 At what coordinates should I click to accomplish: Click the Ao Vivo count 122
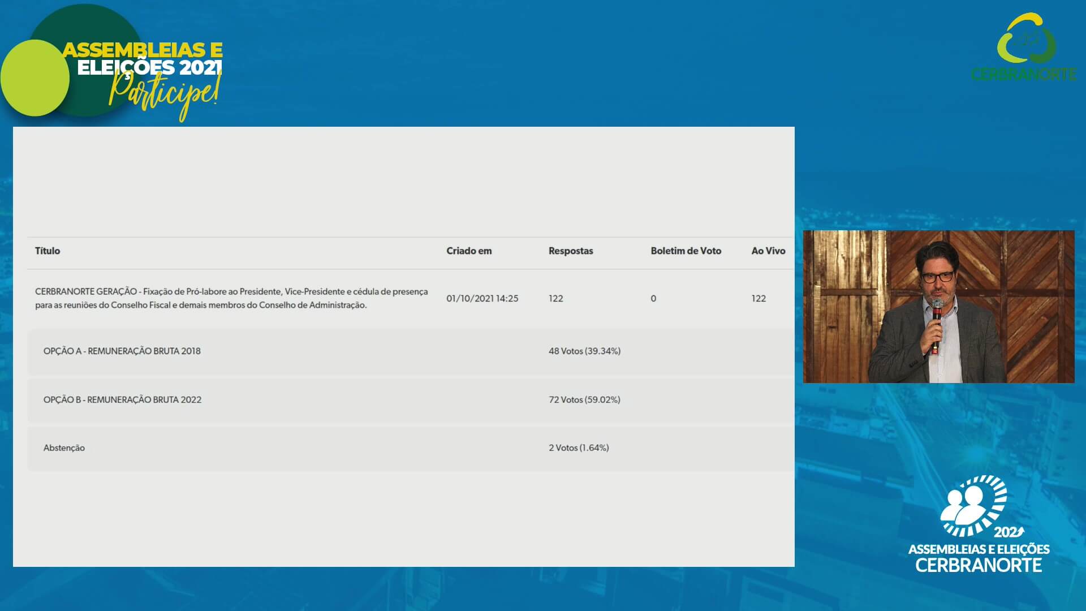tap(759, 298)
